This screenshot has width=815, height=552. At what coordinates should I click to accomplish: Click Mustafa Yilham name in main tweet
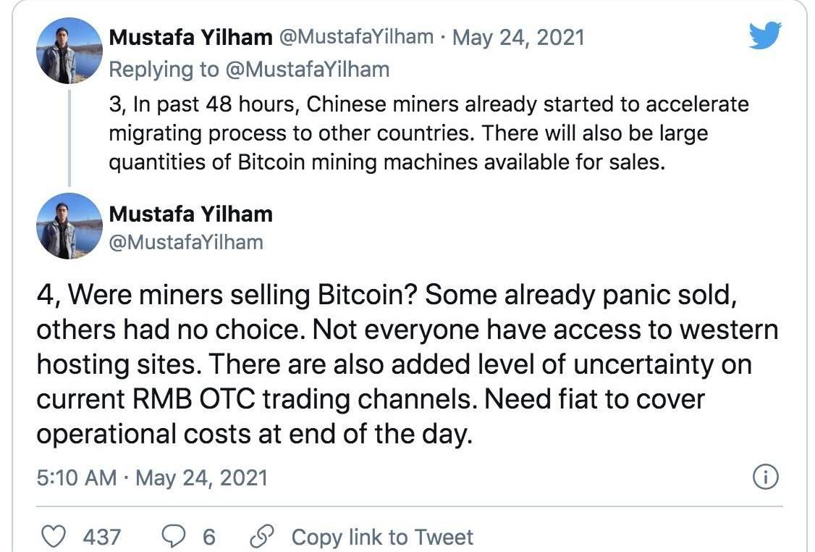[x=191, y=214]
